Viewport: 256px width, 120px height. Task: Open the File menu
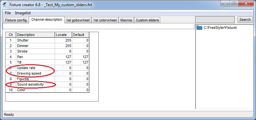click(x=8, y=13)
